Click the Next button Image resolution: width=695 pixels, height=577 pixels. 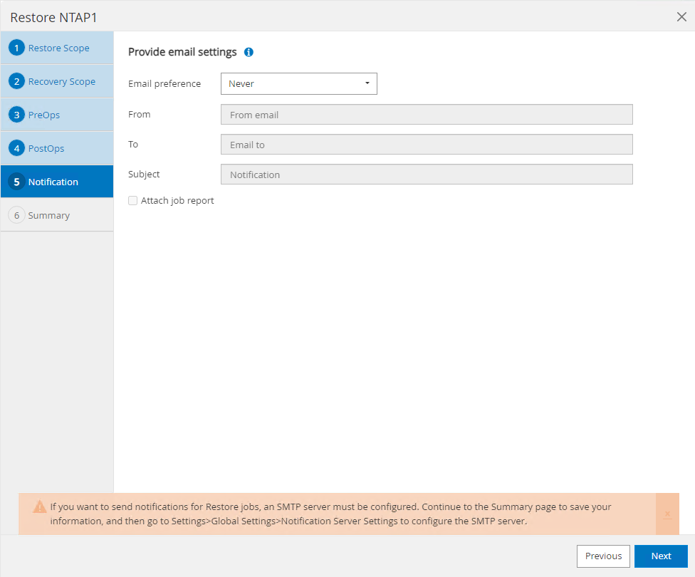point(661,556)
